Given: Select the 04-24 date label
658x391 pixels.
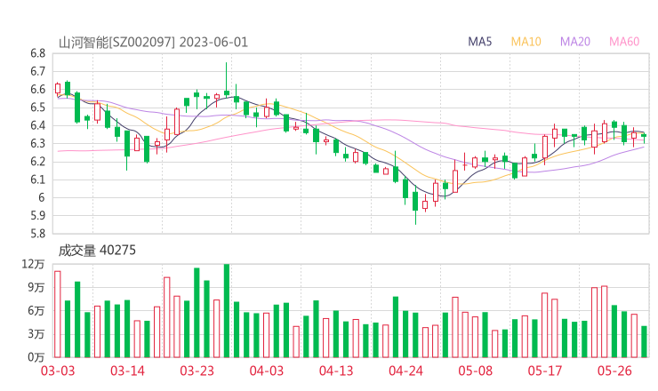Looking at the screenshot, I should [405, 371].
